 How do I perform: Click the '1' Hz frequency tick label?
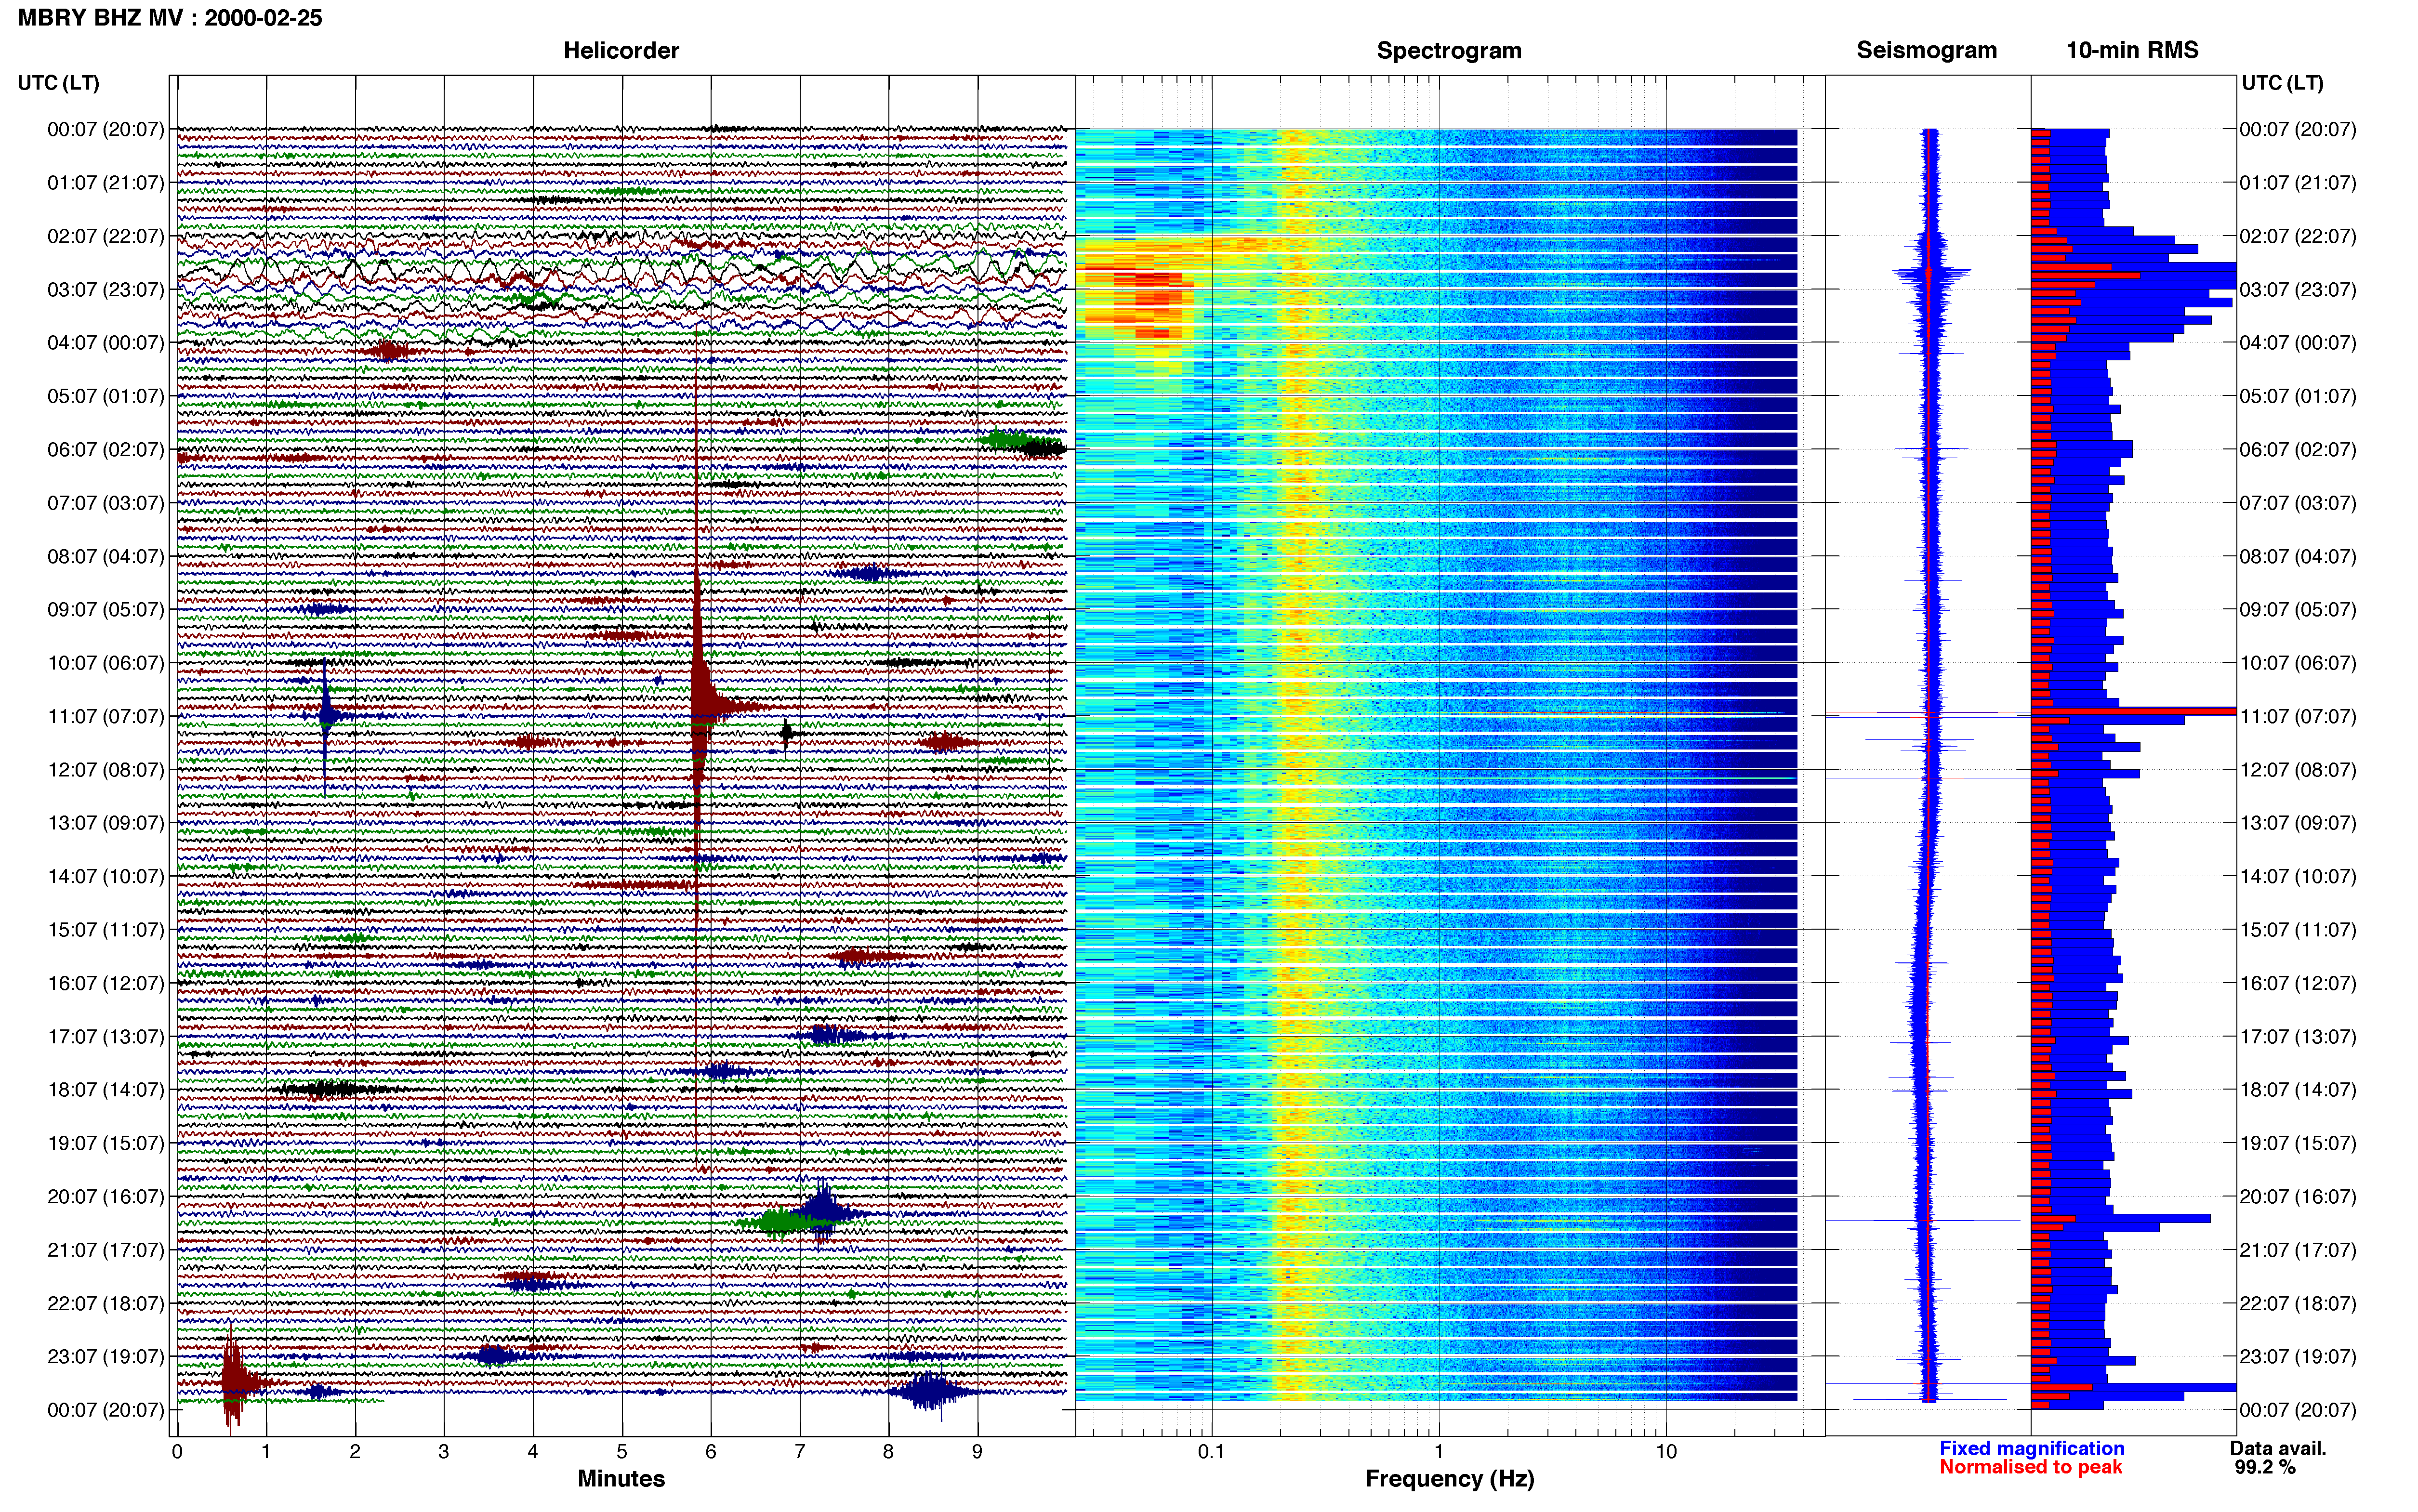pos(1439,1451)
